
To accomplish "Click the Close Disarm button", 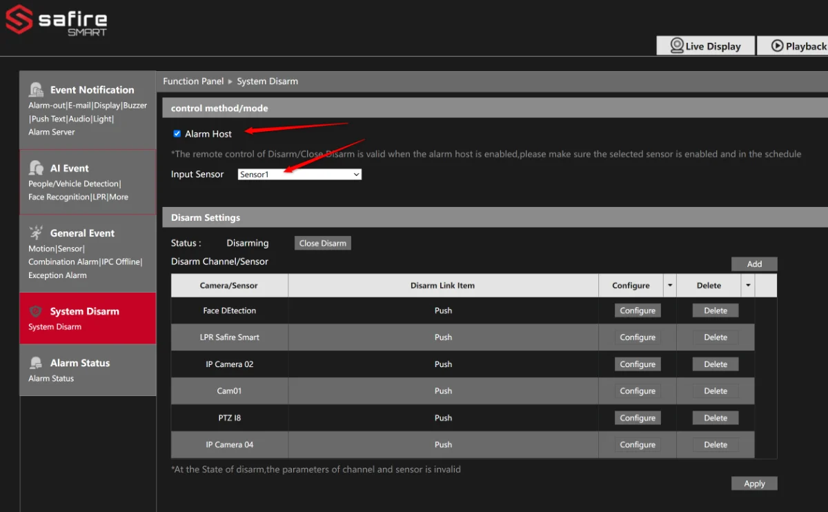I will pos(323,243).
